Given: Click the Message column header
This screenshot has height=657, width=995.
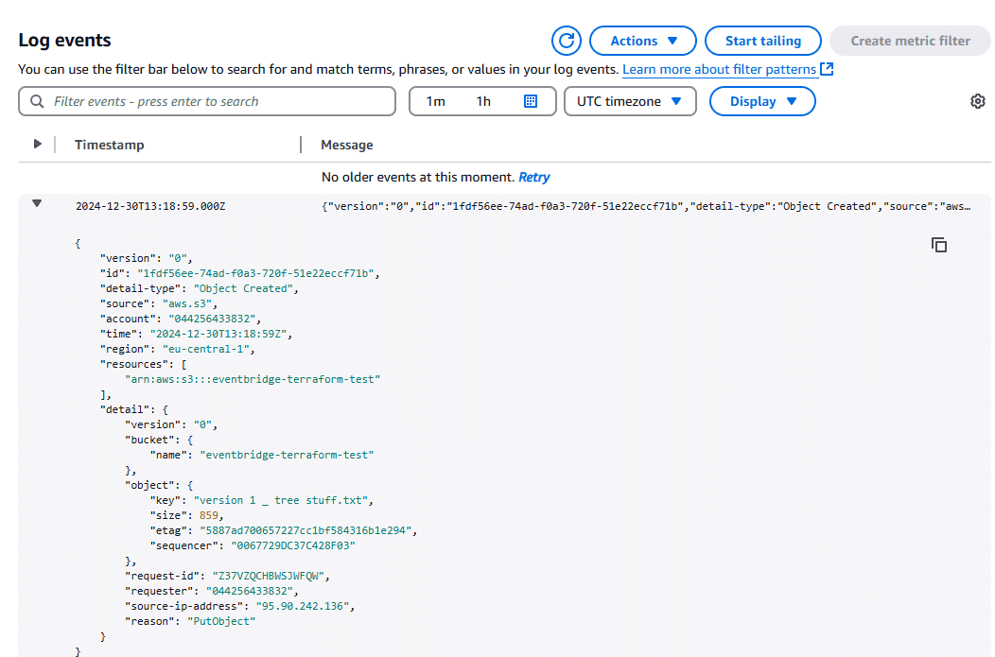Looking at the screenshot, I should pyautogui.click(x=346, y=145).
